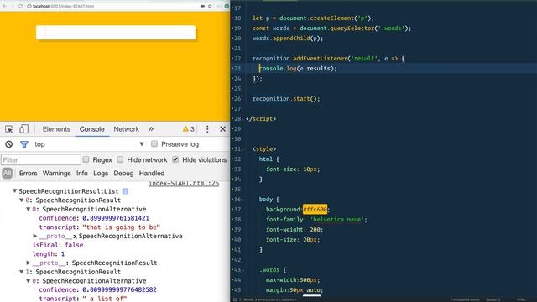
Task: Click console.log(e.results) code line
Action: coord(298,69)
